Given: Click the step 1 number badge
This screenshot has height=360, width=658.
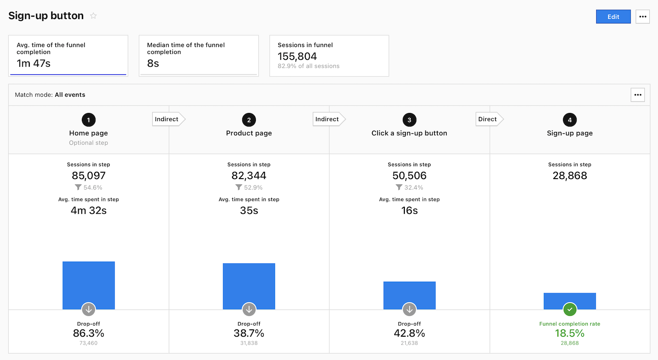Looking at the screenshot, I should point(89,120).
